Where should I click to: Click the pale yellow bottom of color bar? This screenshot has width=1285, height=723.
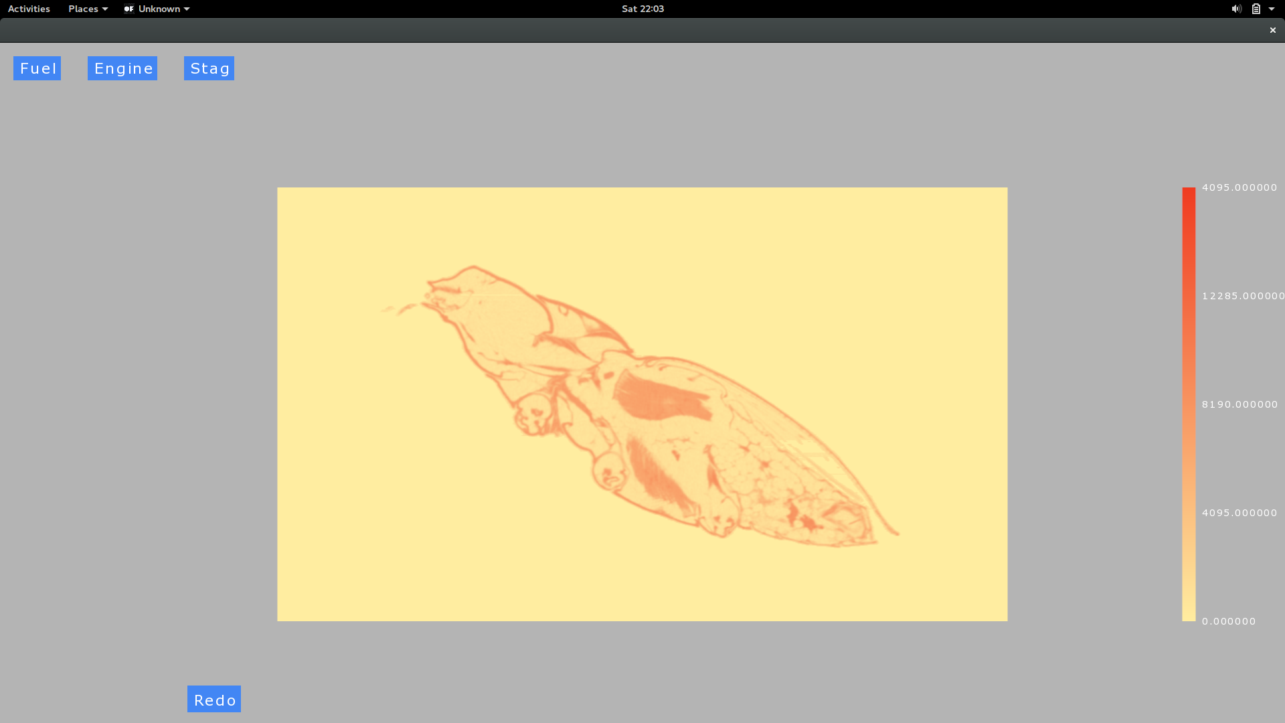pos(1189,615)
